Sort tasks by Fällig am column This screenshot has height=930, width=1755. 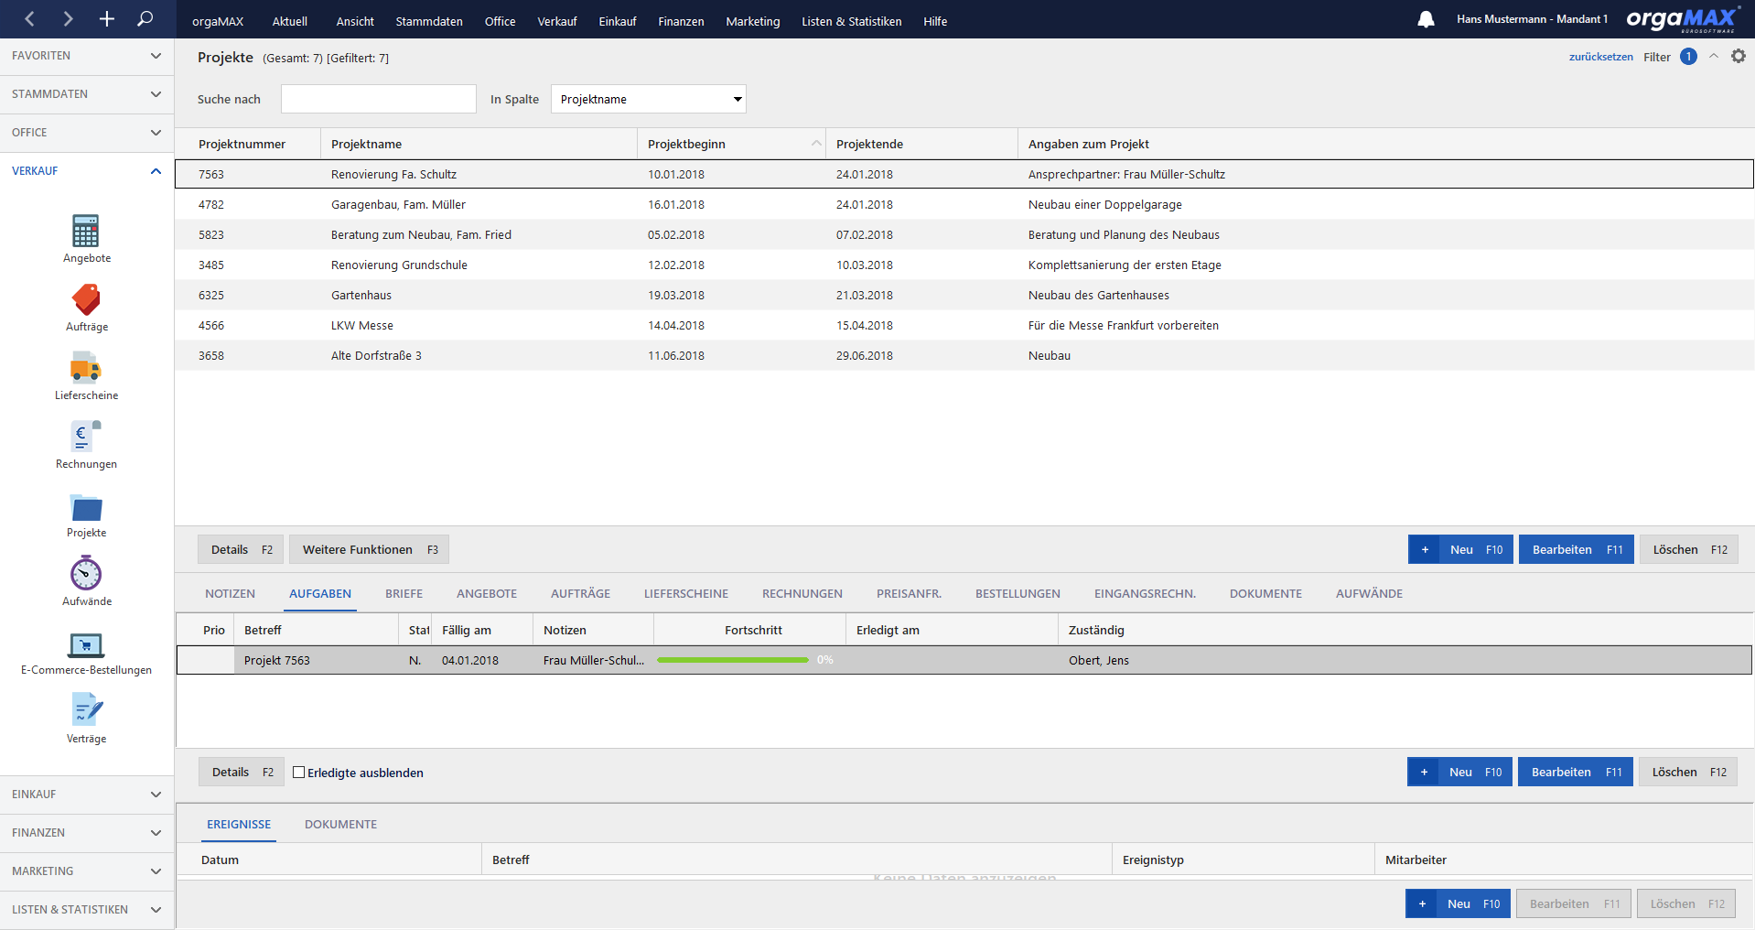coord(482,630)
